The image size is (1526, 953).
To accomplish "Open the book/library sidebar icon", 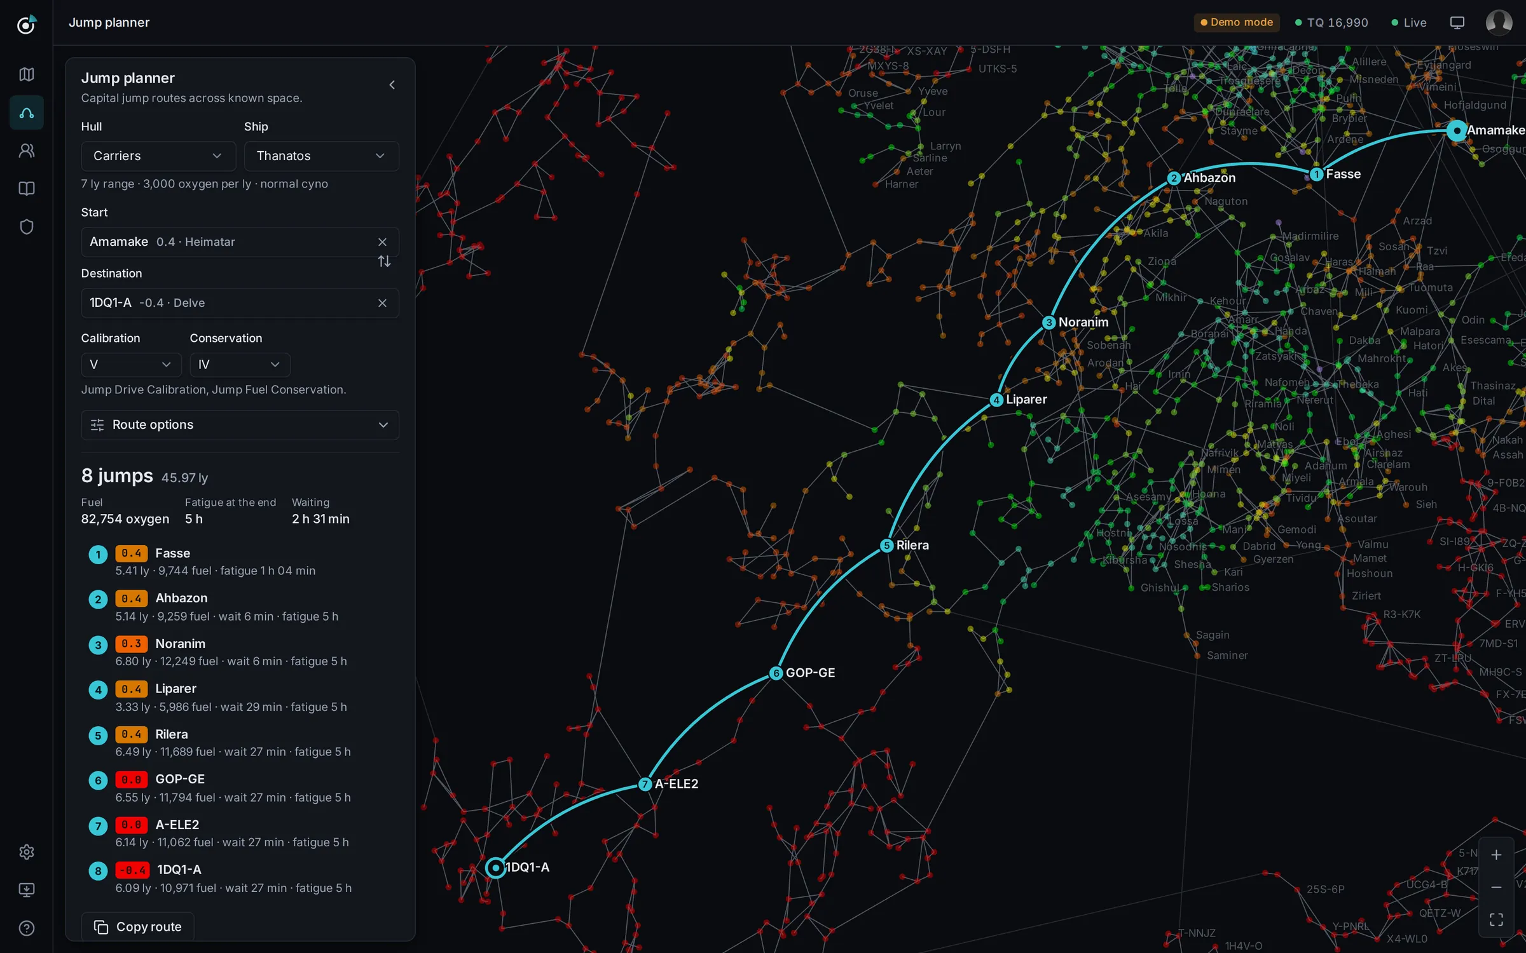I will click(26, 189).
